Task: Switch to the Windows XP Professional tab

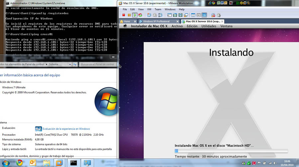Action: pyautogui.click(x=156, y=21)
